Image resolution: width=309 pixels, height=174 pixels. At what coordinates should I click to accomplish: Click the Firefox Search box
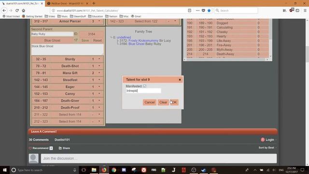(236, 11)
